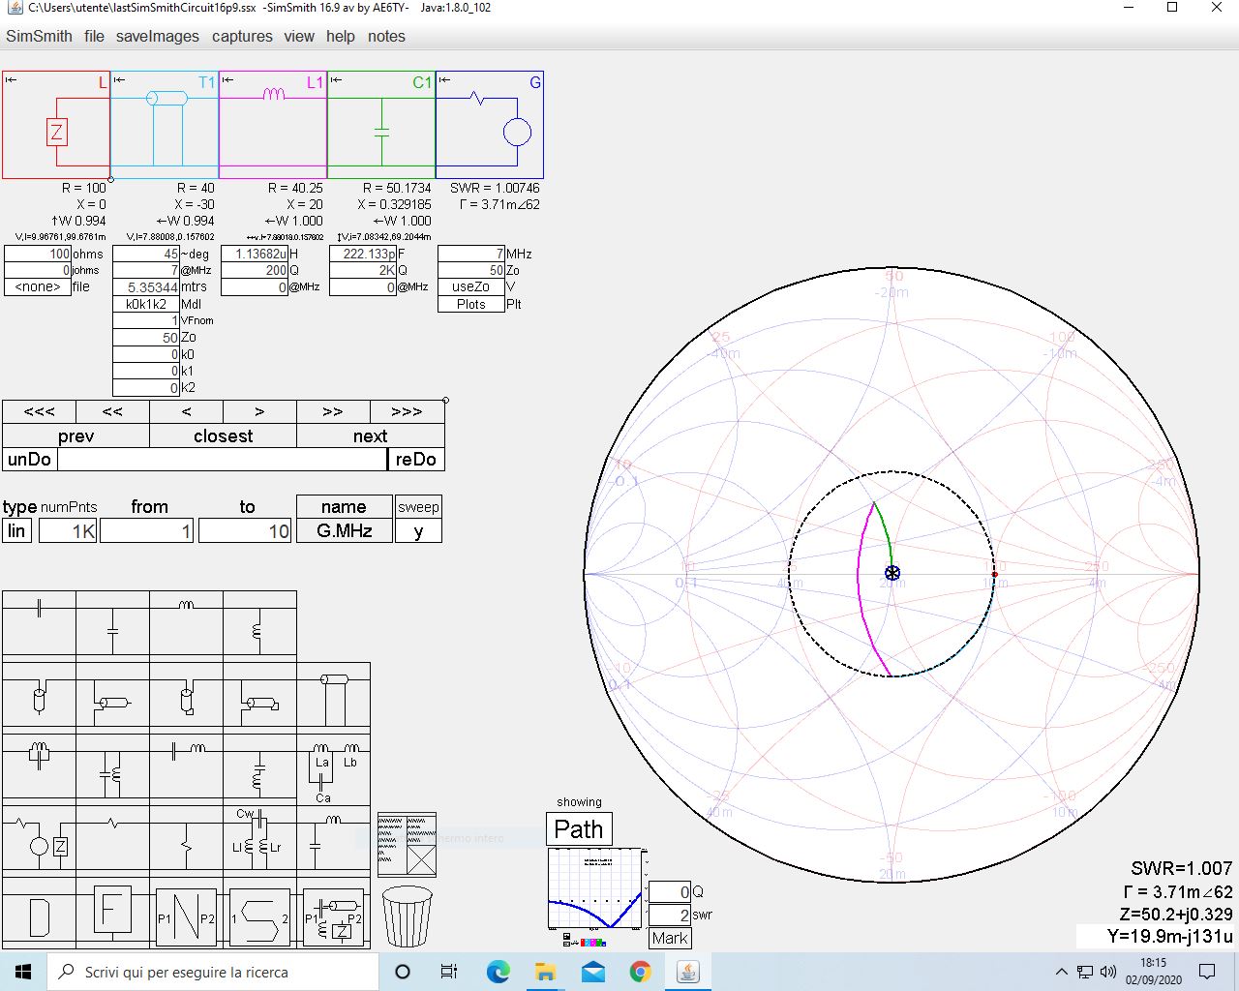Choose the shunt series-LC component
This screenshot has height=991, width=1239.
click(259, 769)
